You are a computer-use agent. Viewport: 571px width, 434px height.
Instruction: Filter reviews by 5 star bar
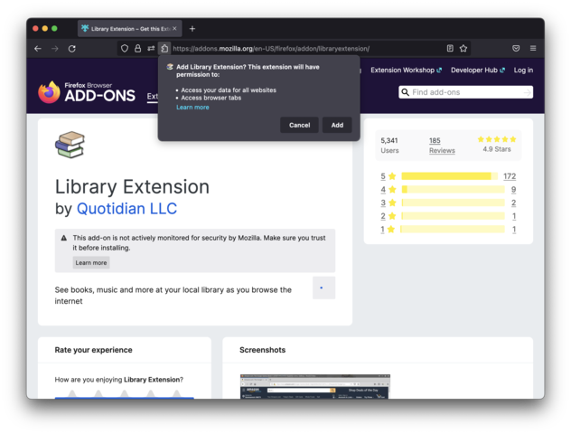coord(449,176)
